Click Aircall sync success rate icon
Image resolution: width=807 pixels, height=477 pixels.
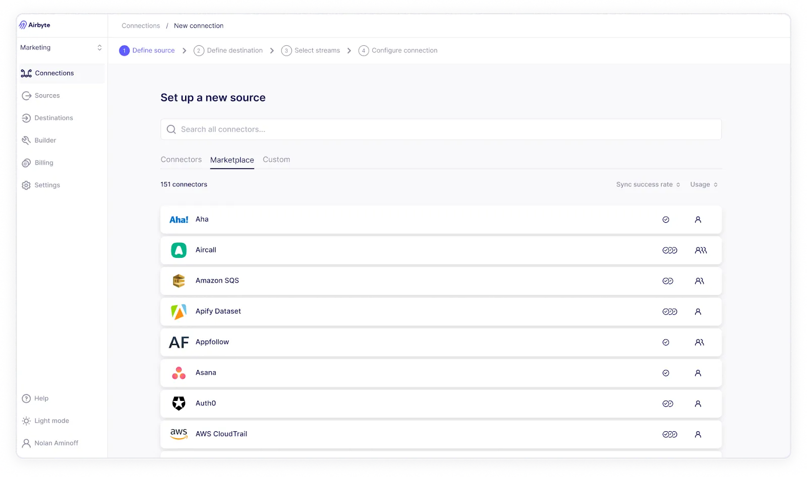click(670, 250)
